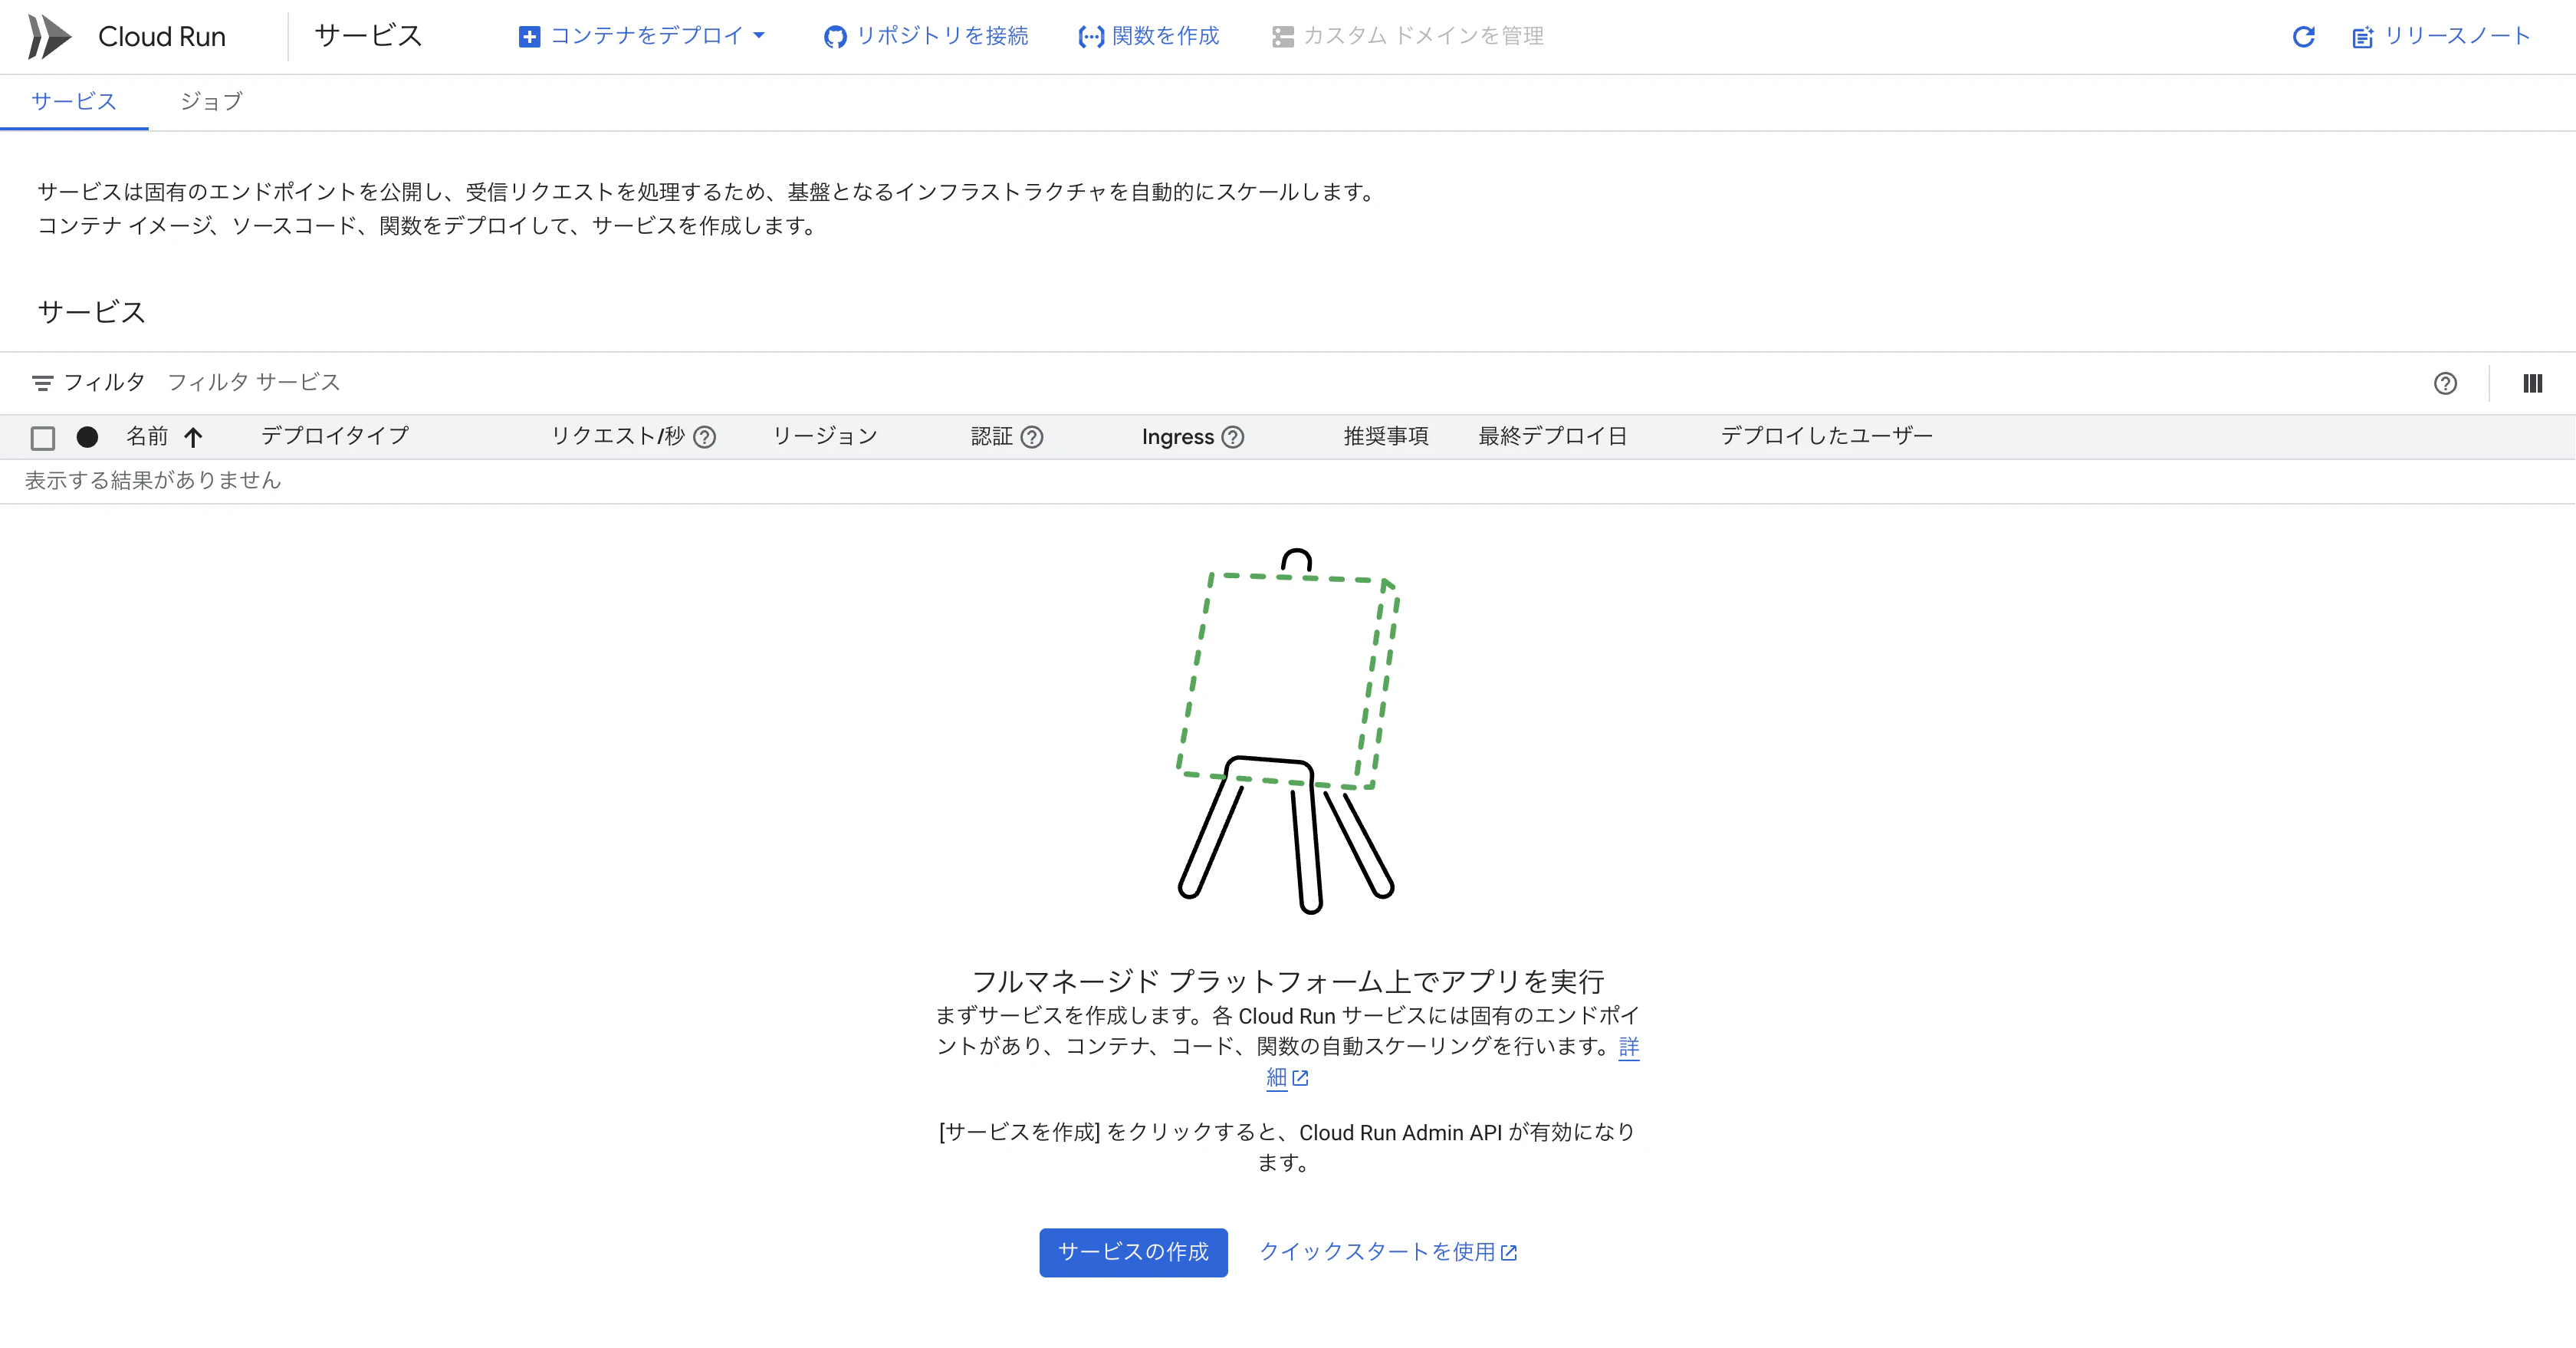Open クイックスタートを使用 link

tap(1388, 1252)
